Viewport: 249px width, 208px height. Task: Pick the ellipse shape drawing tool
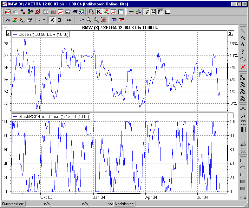tap(243, 168)
